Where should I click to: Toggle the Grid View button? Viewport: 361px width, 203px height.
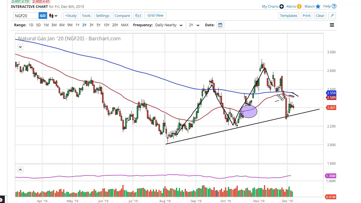(x=155, y=16)
